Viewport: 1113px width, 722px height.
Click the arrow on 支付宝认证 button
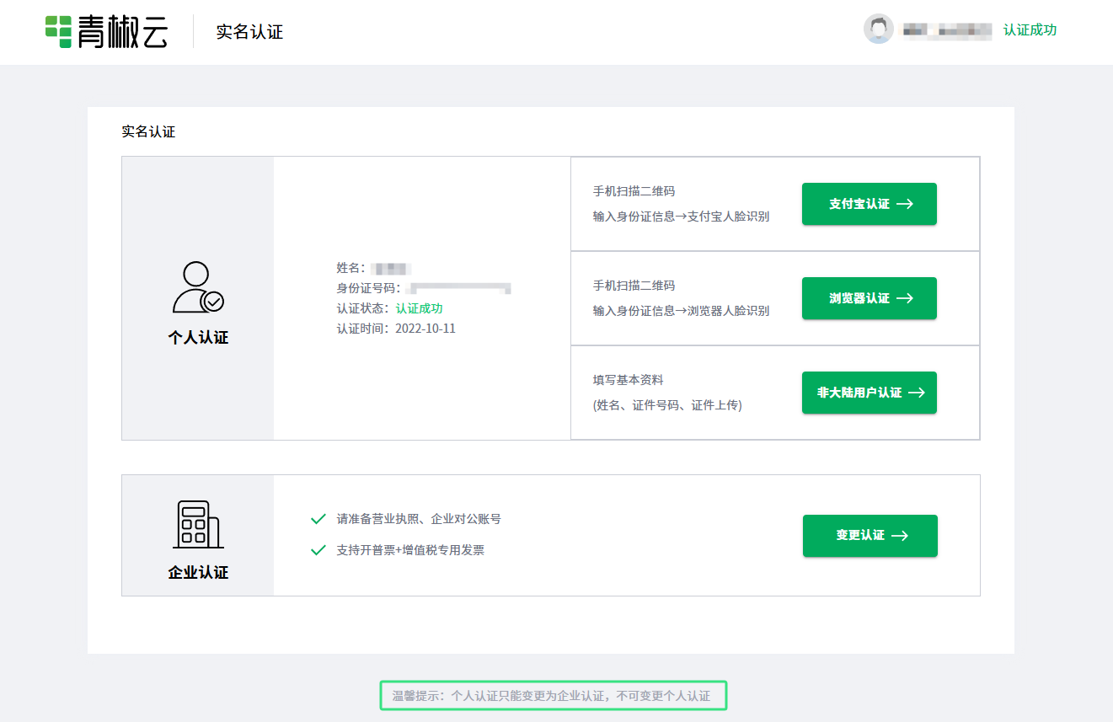coord(905,204)
